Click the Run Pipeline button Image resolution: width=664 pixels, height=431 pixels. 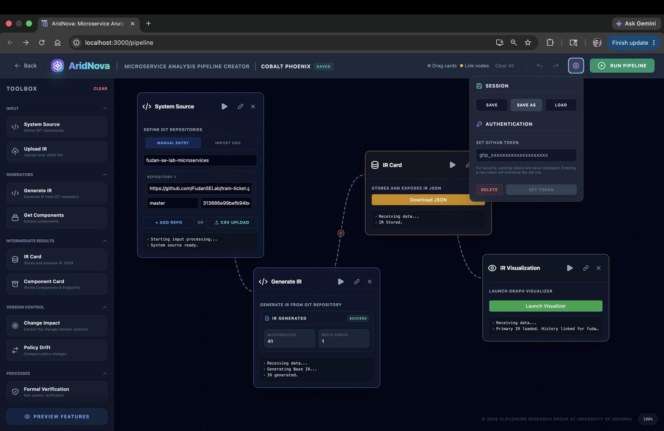[622, 65]
